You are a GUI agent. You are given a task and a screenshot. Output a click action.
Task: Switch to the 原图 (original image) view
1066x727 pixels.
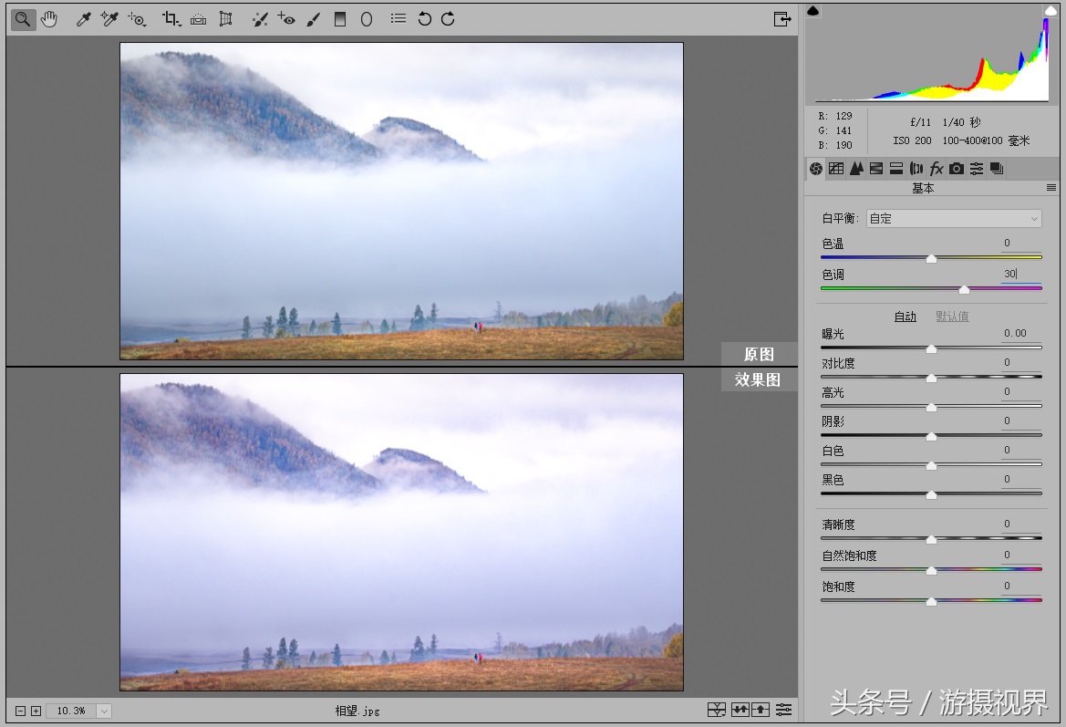(759, 354)
